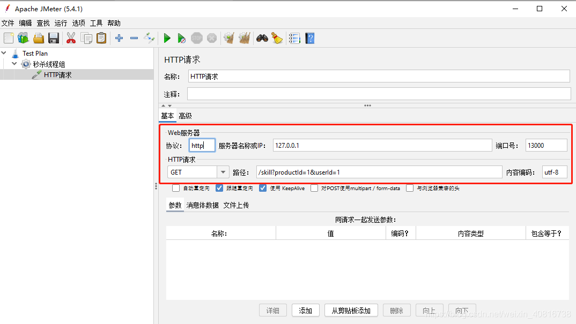Image resolution: width=576 pixels, height=324 pixels.
Task: Click the 名称 input field
Action: point(379,77)
